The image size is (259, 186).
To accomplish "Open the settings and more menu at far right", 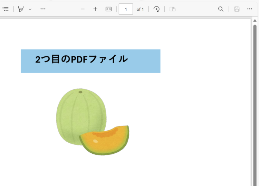I will [x=250, y=9].
